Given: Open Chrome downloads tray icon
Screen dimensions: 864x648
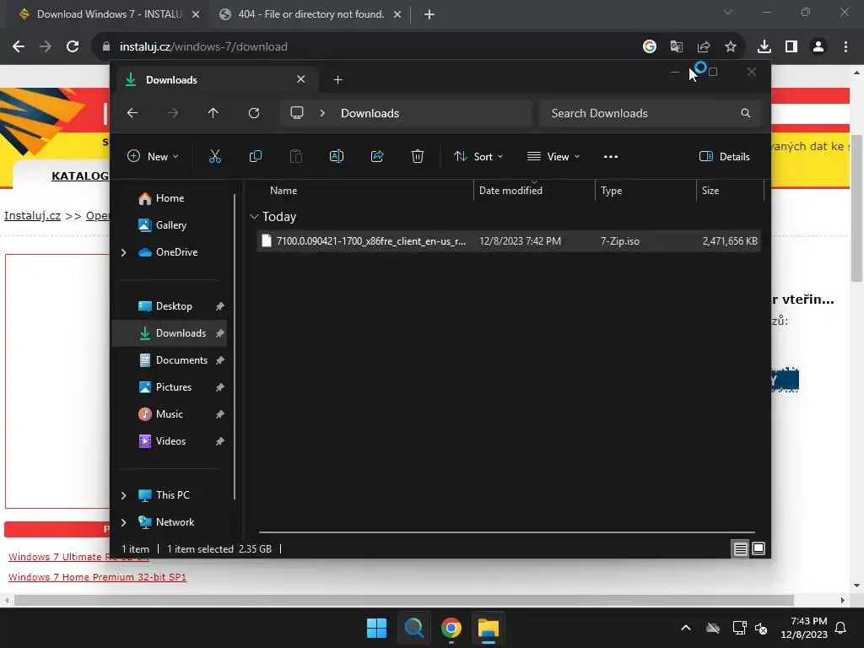Looking at the screenshot, I should tap(764, 46).
